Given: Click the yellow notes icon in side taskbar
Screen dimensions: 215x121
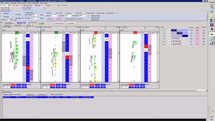Looking at the screenshot, I should pyautogui.click(x=212, y=16).
